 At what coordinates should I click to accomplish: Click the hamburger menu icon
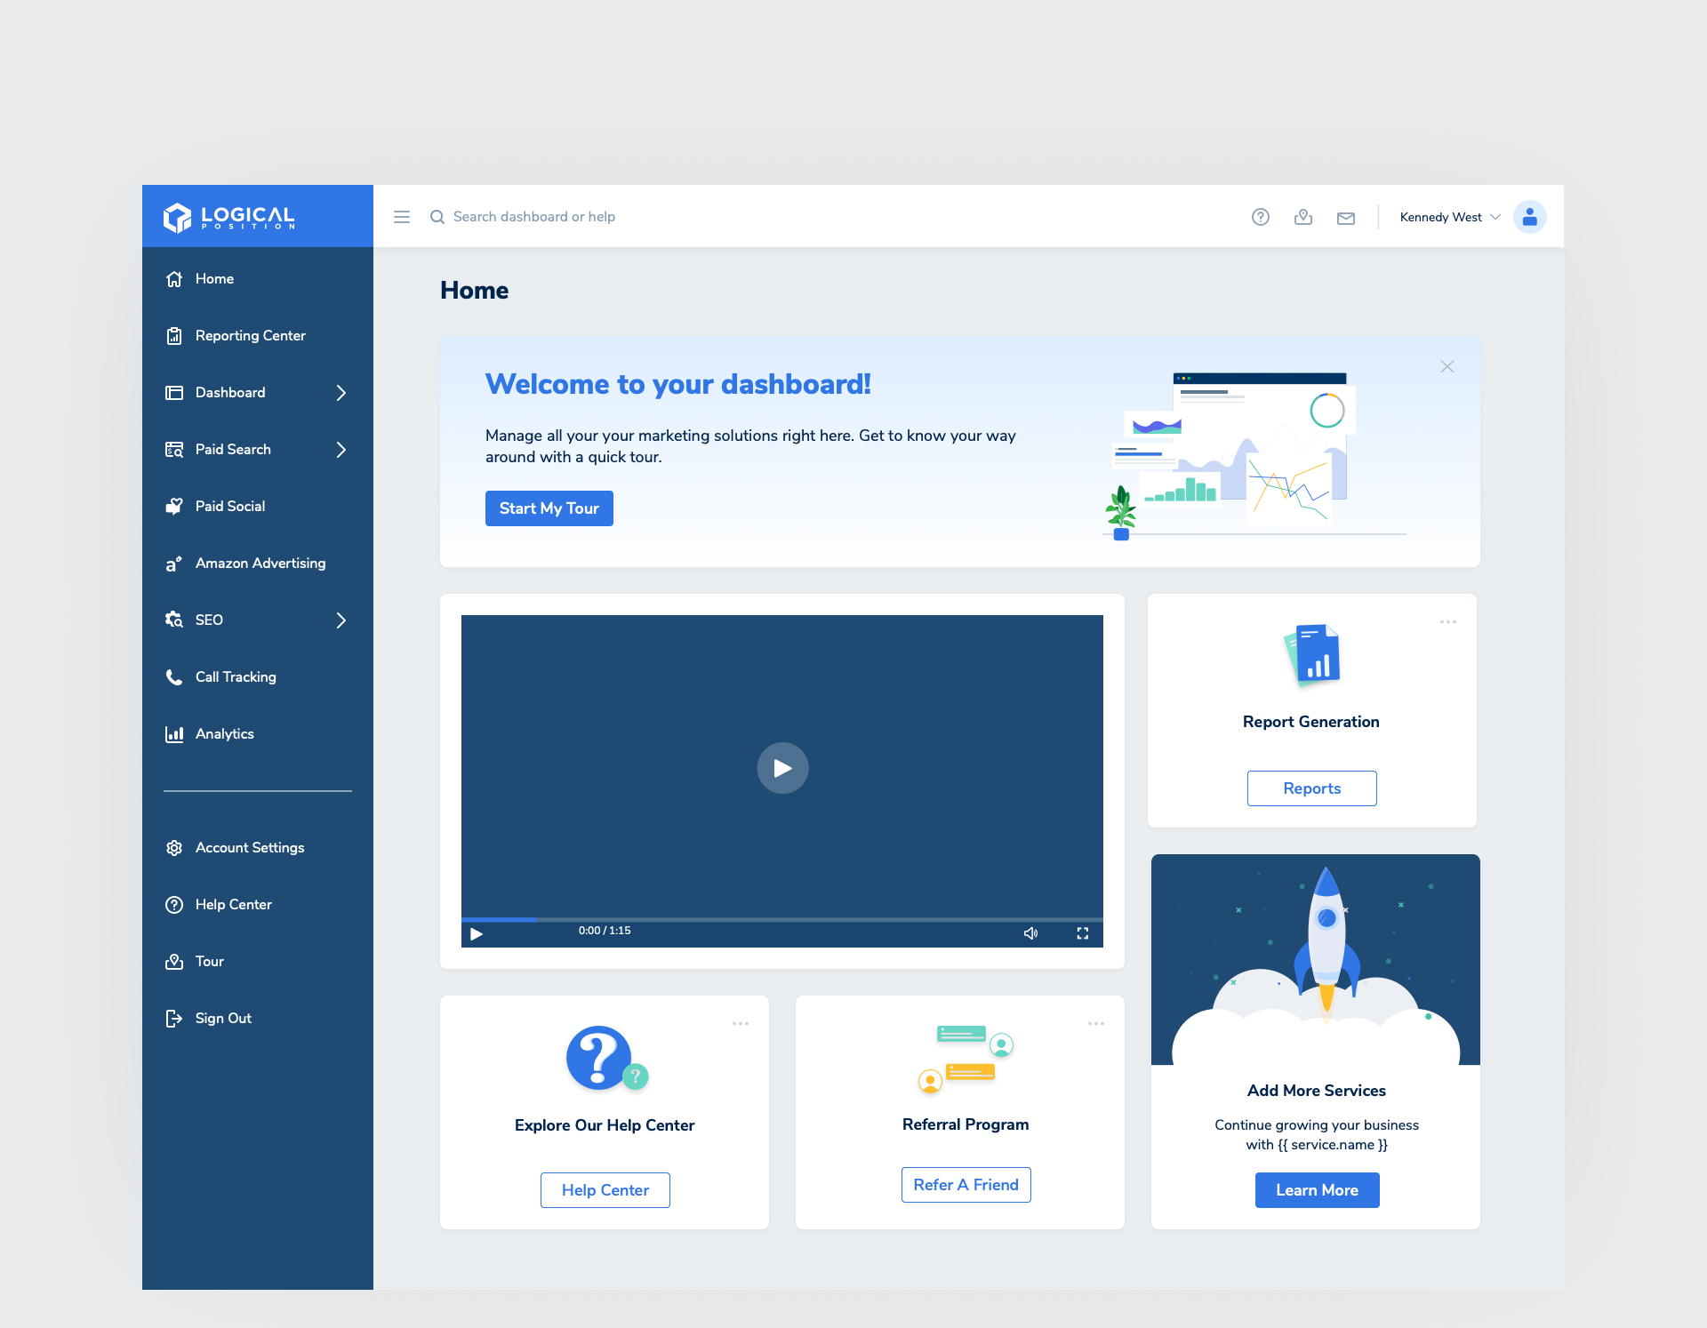coord(402,217)
